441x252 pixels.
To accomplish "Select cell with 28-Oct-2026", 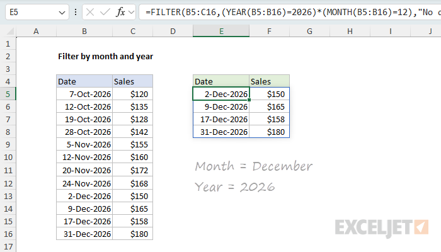I will 84,132.
